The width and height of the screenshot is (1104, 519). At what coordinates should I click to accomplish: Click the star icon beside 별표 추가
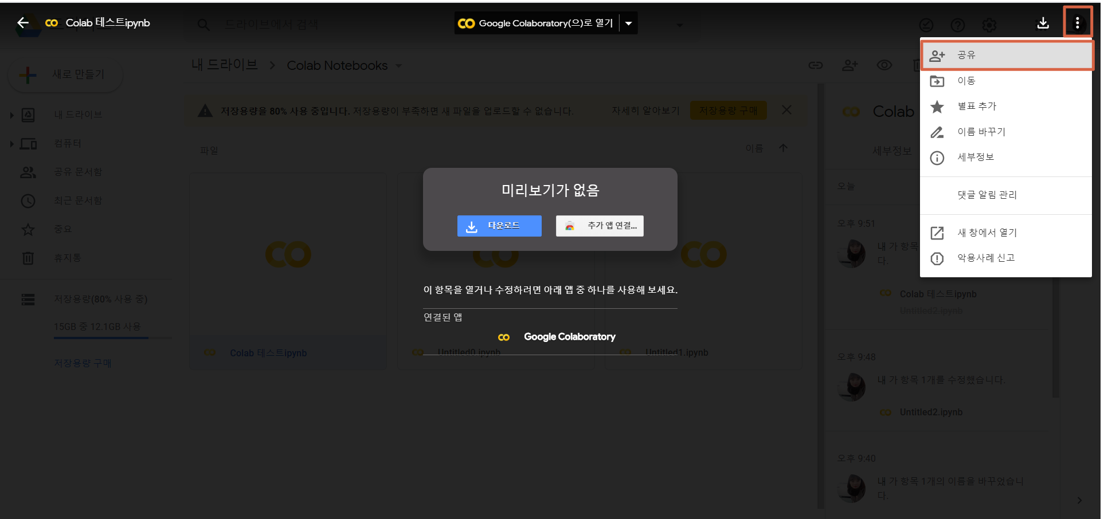pyautogui.click(x=937, y=107)
